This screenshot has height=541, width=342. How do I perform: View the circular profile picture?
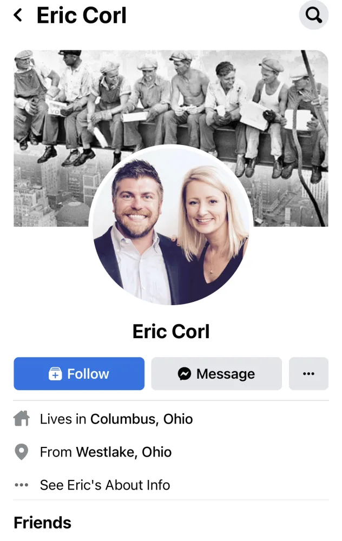pos(171,225)
